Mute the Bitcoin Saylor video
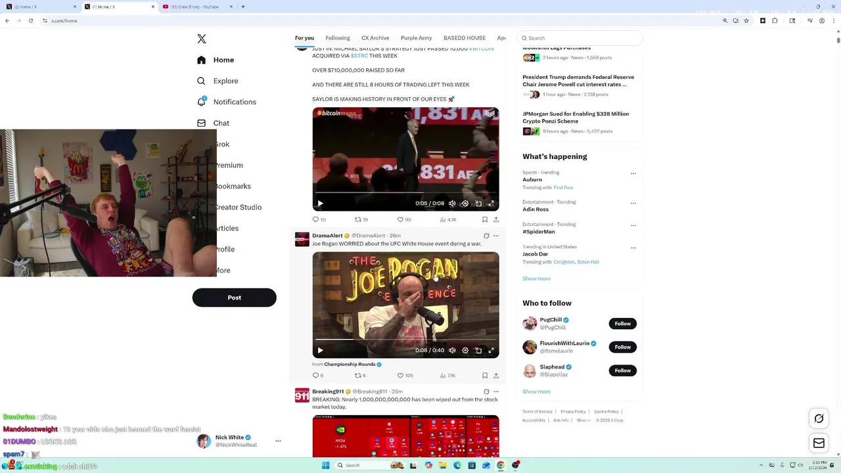Image resolution: width=841 pixels, height=473 pixels. tap(452, 203)
